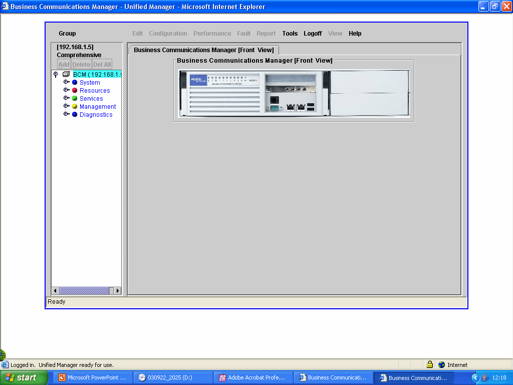The height and width of the screenshot is (385, 513).
Task: Select Diagnostics in the navigation tree
Action: point(96,115)
